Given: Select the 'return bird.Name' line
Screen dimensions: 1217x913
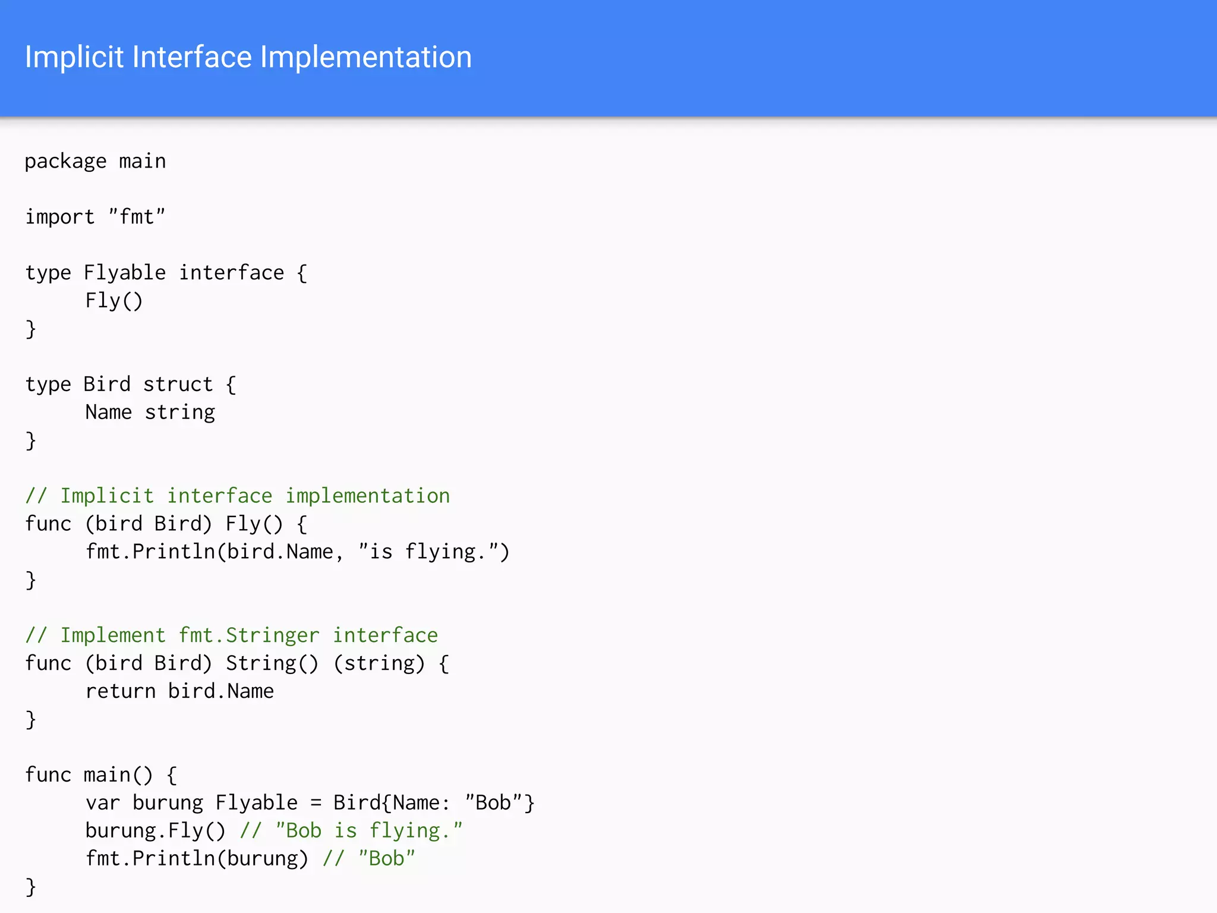Looking at the screenshot, I should pos(179,691).
